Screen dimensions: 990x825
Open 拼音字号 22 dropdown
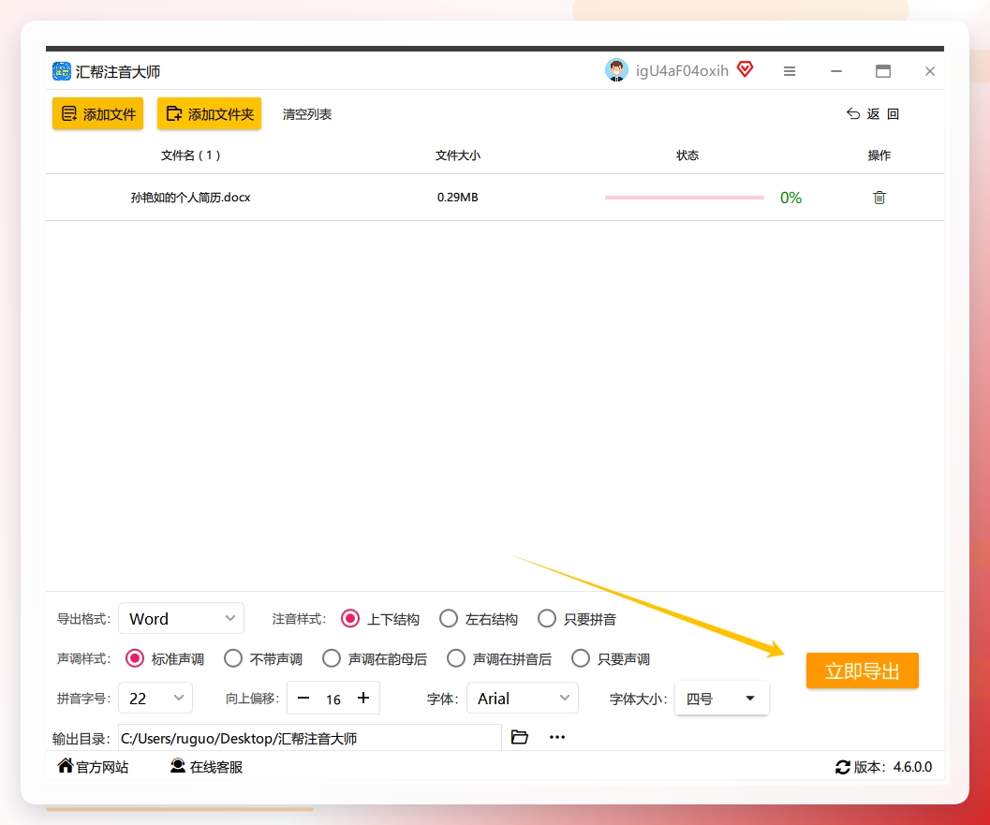[155, 699]
